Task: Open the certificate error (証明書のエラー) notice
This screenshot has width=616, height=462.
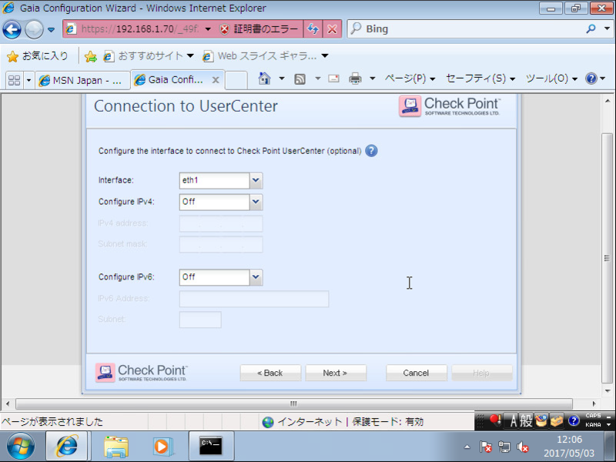Action: pyautogui.click(x=259, y=29)
